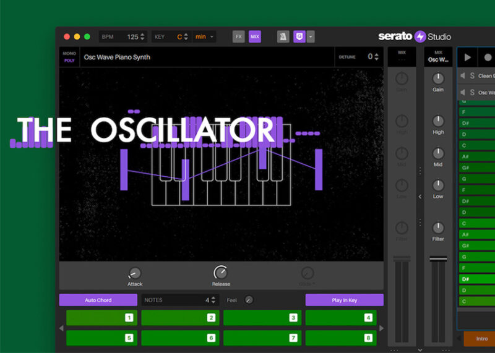The height and width of the screenshot is (353, 495).
Task: Enable the Auto Chord button
Action: click(x=98, y=300)
